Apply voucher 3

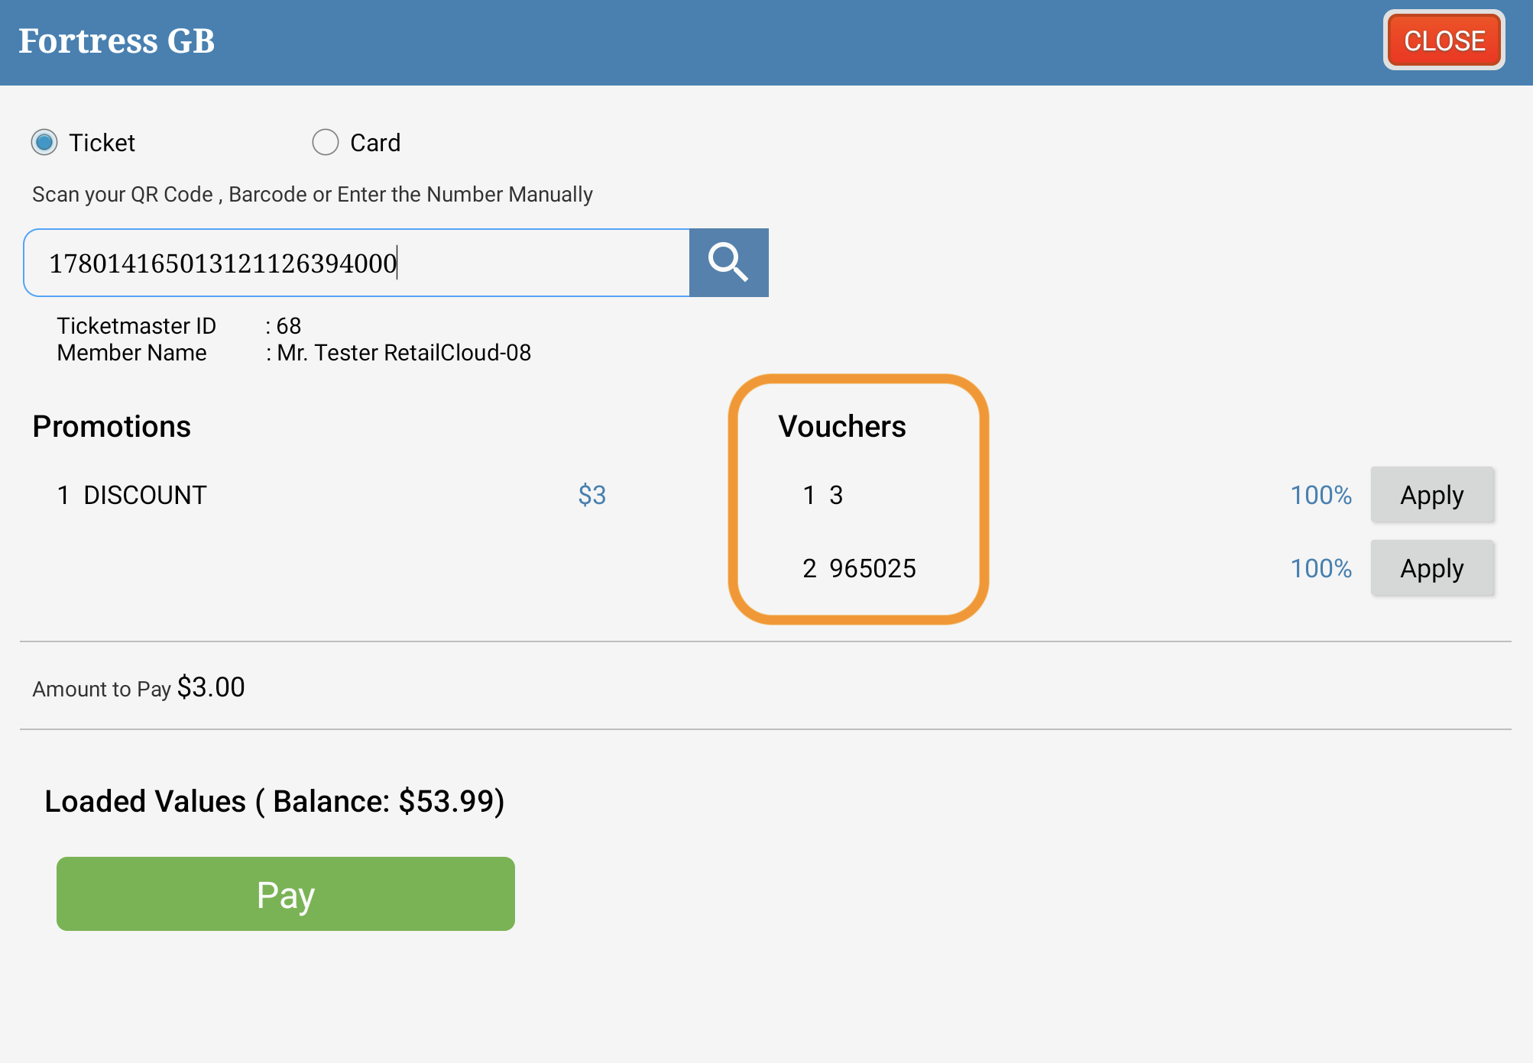[x=1432, y=495]
